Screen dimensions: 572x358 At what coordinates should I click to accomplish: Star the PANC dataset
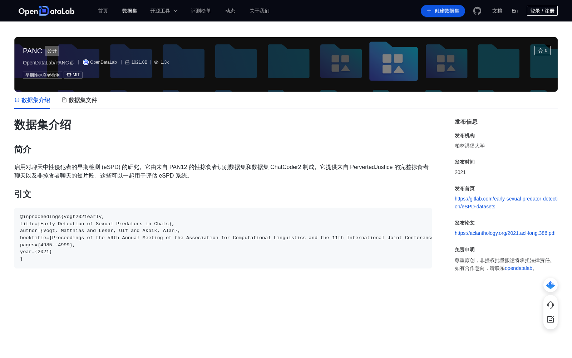(x=542, y=50)
